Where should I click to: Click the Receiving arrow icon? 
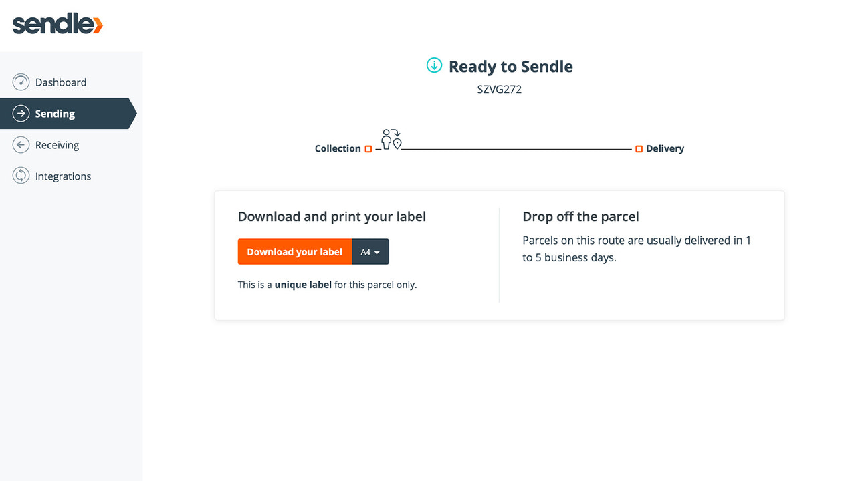click(19, 144)
